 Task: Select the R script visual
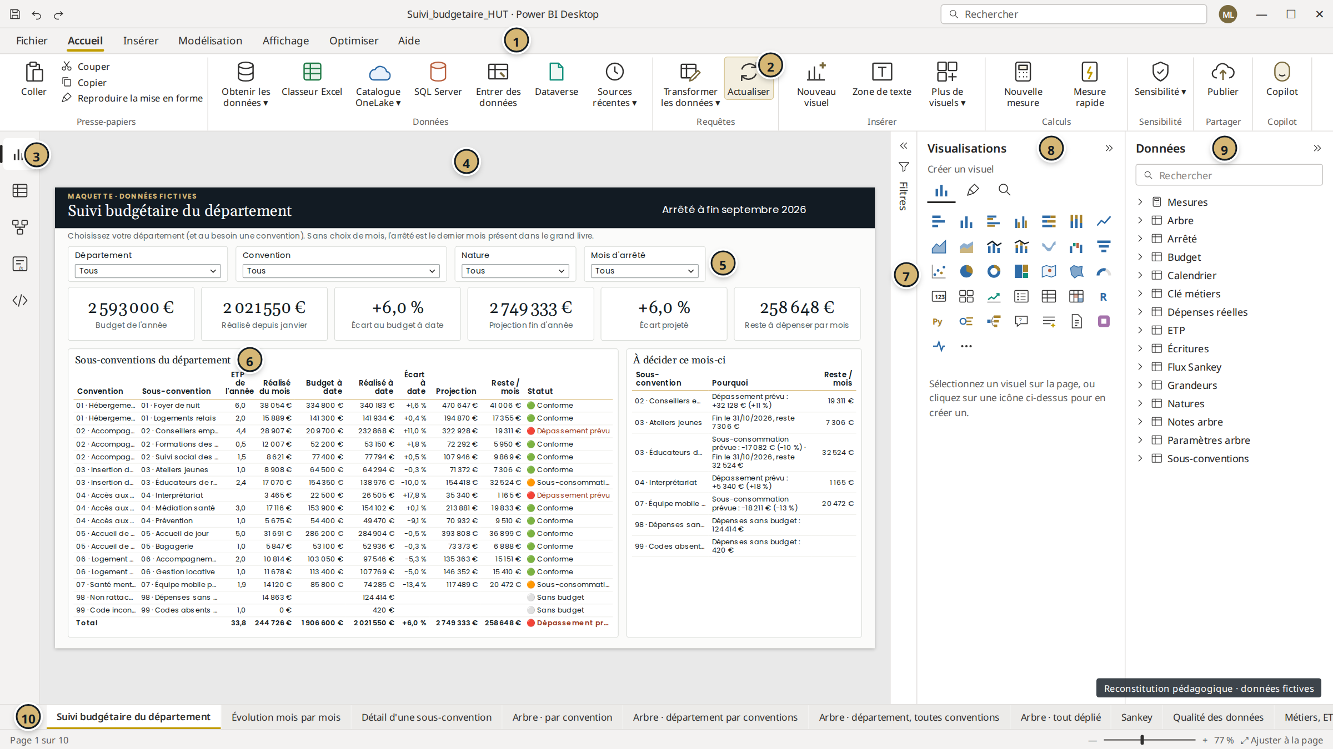click(1103, 296)
